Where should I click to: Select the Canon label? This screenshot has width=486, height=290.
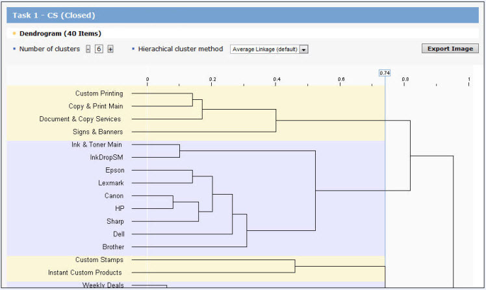[114, 195]
